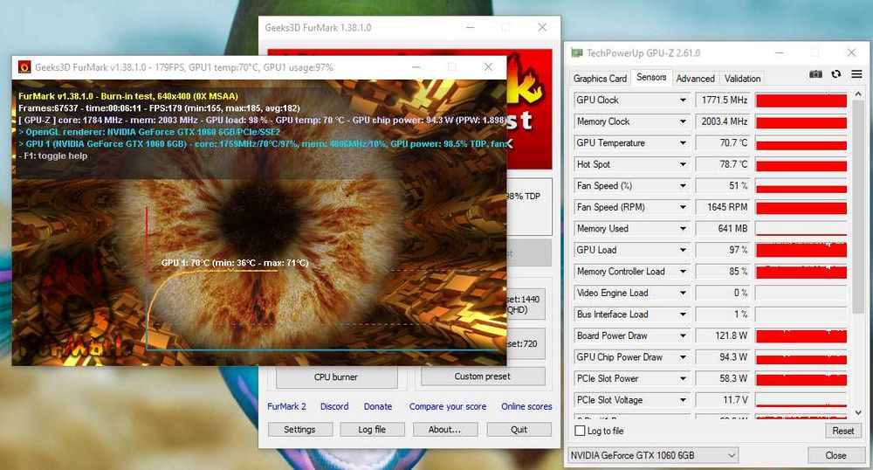The height and width of the screenshot is (470, 873).
Task: Click the Board Power Draw red graph
Action: (801, 335)
